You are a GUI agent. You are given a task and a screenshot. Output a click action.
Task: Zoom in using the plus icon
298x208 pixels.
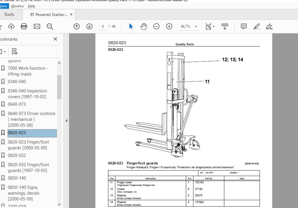pos(169,26)
